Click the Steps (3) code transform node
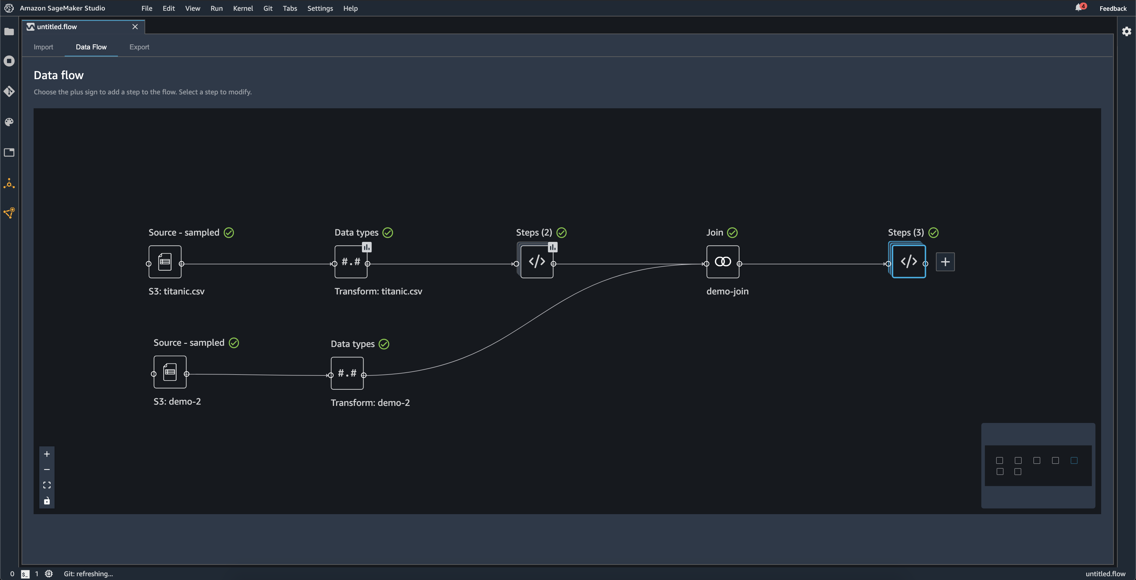 pyautogui.click(x=909, y=261)
